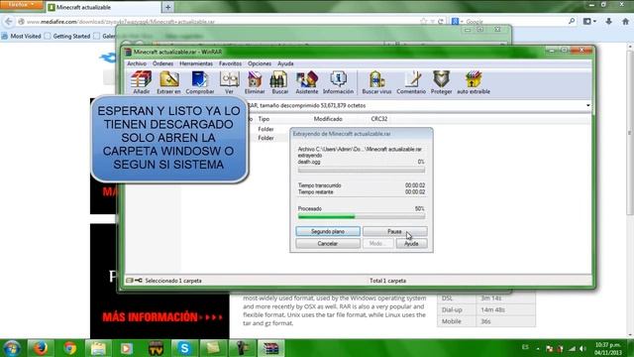The width and height of the screenshot is (634, 357).
Task: Open Skype from the taskbar
Action: [184, 348]
